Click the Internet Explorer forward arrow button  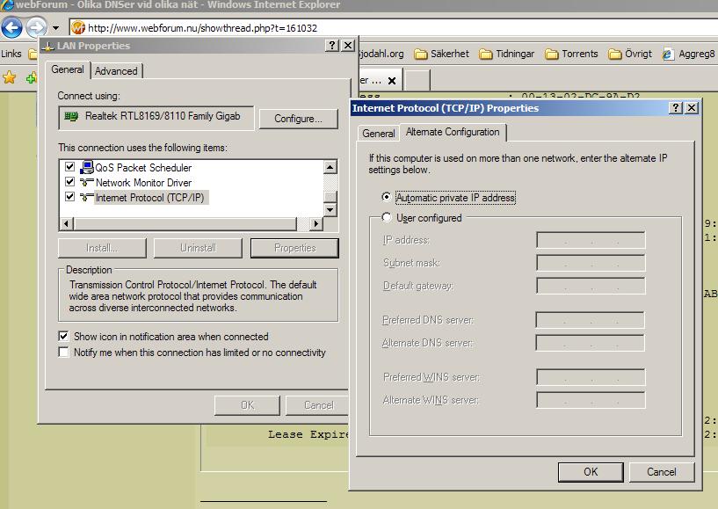(36, 27)
